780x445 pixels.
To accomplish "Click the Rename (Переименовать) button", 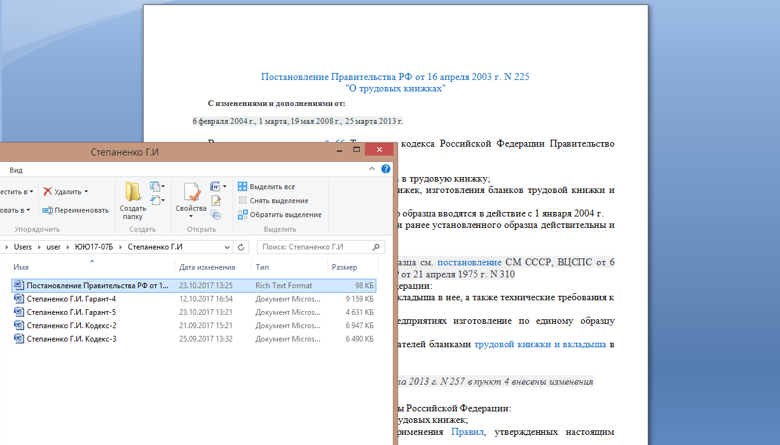I will click(76, 210).
